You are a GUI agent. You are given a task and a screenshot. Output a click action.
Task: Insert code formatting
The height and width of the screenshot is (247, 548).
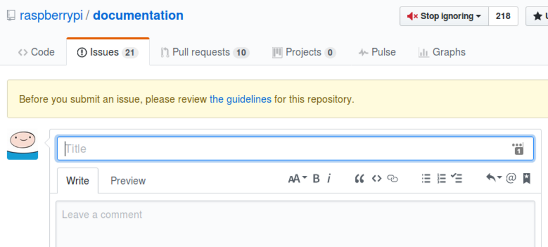click(376, 179)
